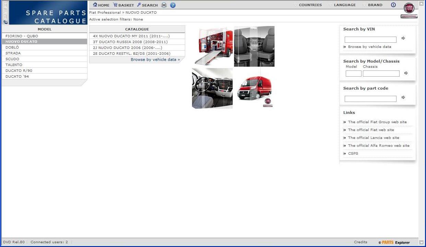The width and height of the screenshot is (426, 247).
Task: Open 2J NUOVO DUCATO 2006 catalogue
Action: (x=137, y=48)
